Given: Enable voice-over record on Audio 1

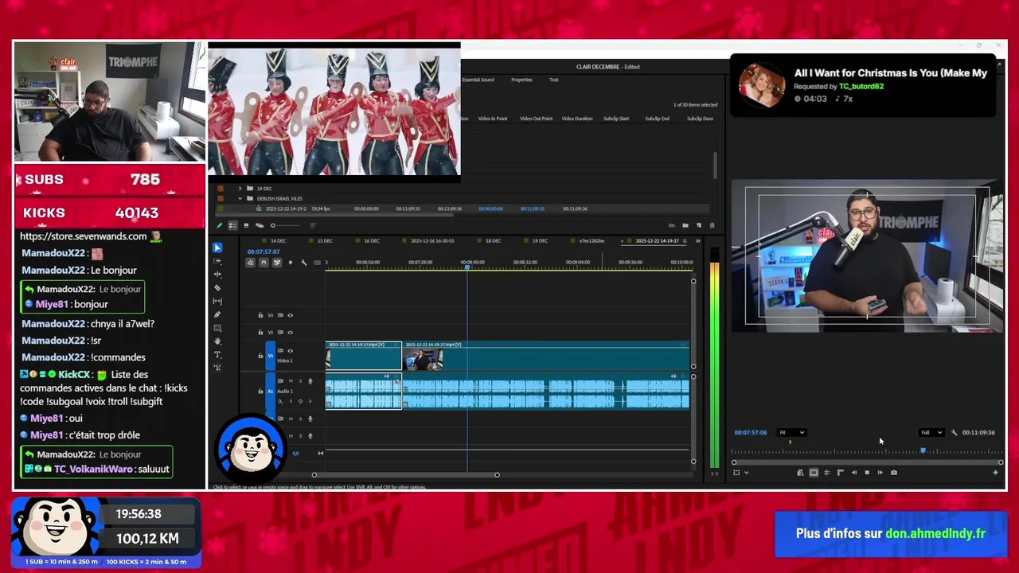Looking at the screenshot, I should coord(310,381).
